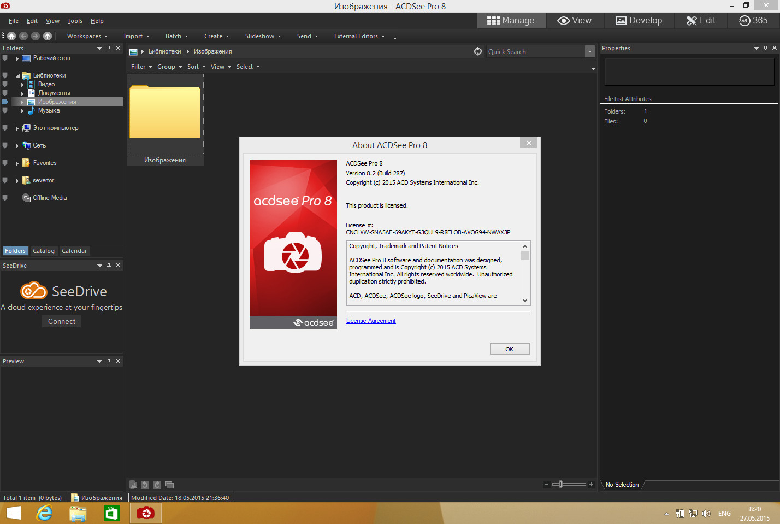Viewport: 780px width, 524px height.
Task: Open the 365 mode
Action: [753, 21]
